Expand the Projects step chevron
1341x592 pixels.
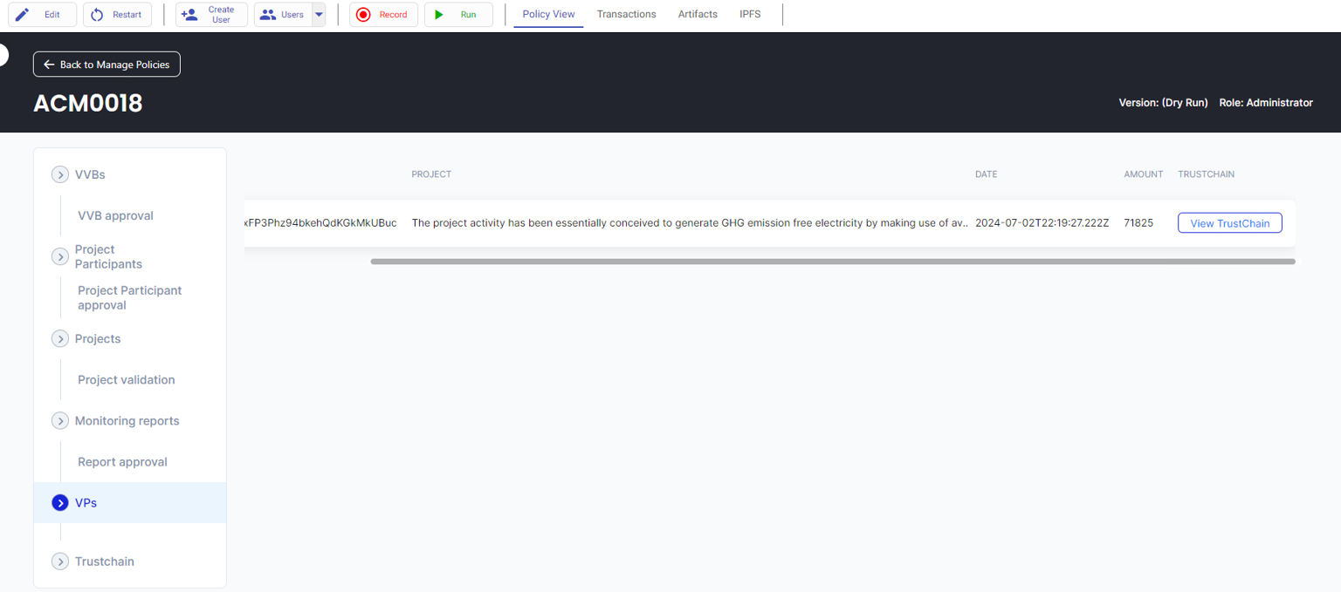pyautogui.click(x=60, y=338)
